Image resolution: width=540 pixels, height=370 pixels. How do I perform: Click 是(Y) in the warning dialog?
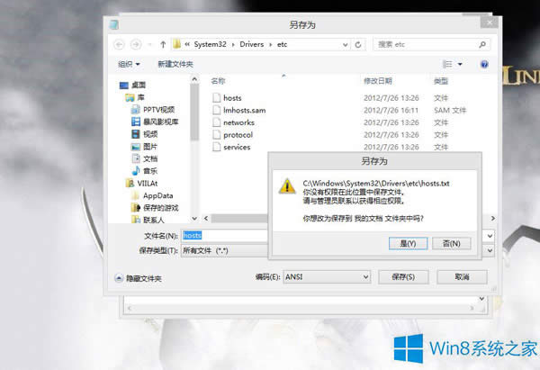click(408, 244)
